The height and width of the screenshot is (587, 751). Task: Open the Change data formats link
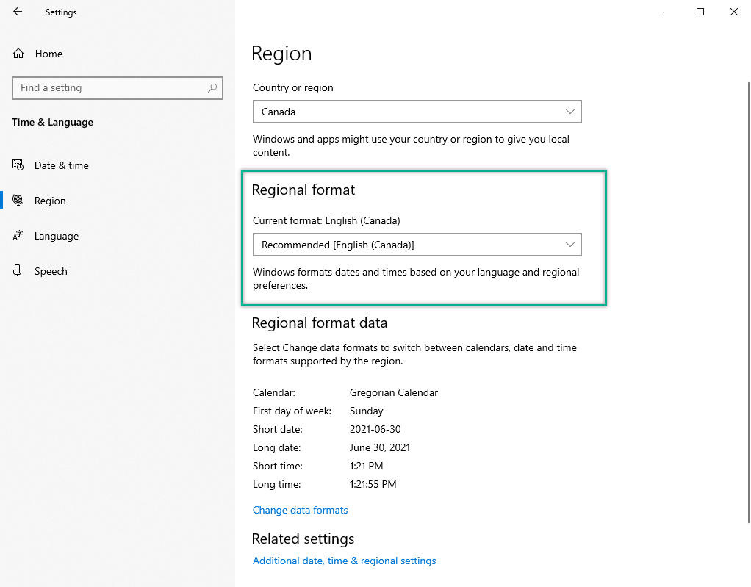pos(300,510)
